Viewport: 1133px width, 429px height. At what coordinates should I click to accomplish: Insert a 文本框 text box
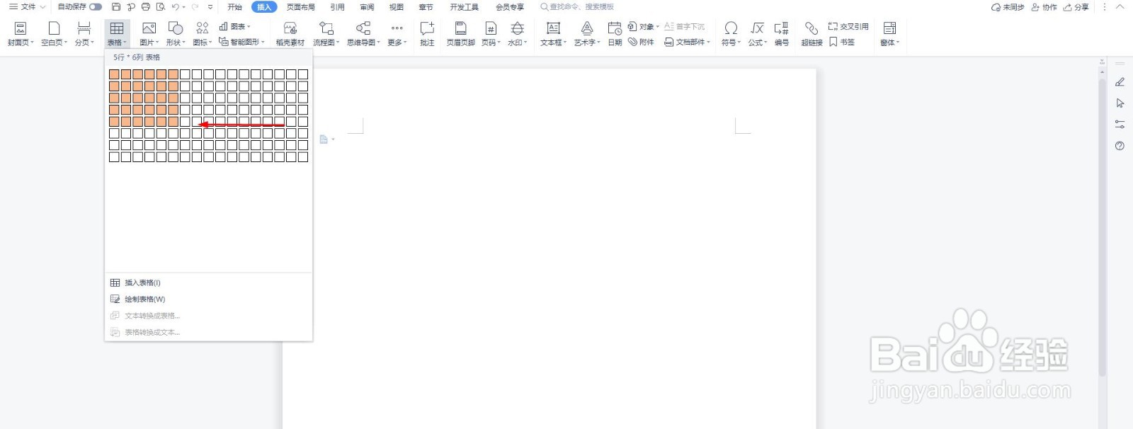pos(554,33)
